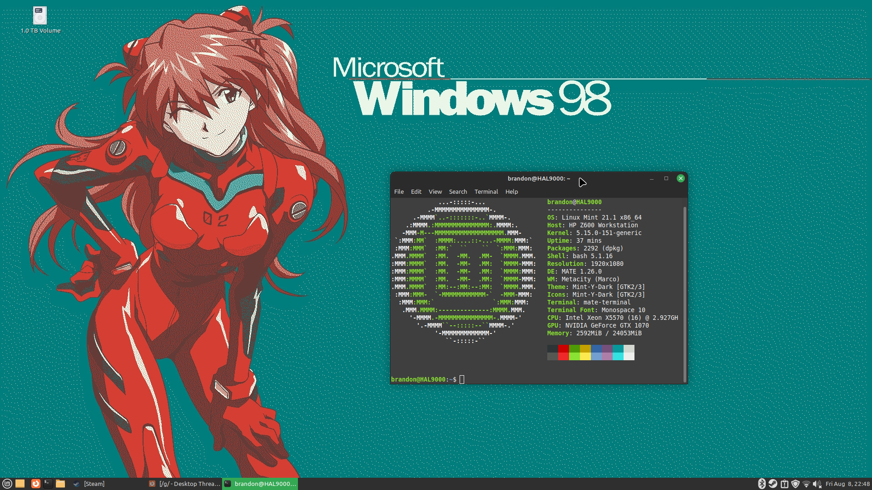
Task: Open the terminal View menu
Action: pos(435,192)
